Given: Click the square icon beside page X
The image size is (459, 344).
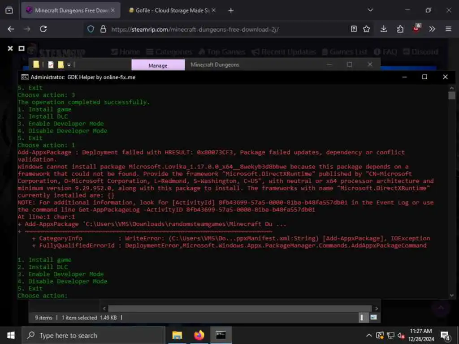Looking at the screenshot, I should [22, 48].
